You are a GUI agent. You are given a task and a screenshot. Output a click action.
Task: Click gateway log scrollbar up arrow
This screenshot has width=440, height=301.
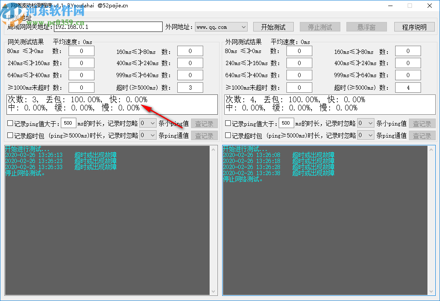pos(213,150)
